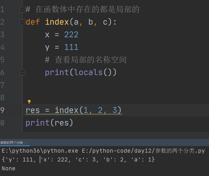Close the '参数的两个分类' run tab
209x176 pixels.
(x=26, y=143)
